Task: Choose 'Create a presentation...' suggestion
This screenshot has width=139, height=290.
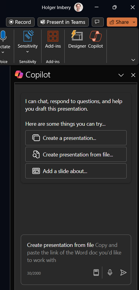Action: pyautogui.click(x=76, y=138)
